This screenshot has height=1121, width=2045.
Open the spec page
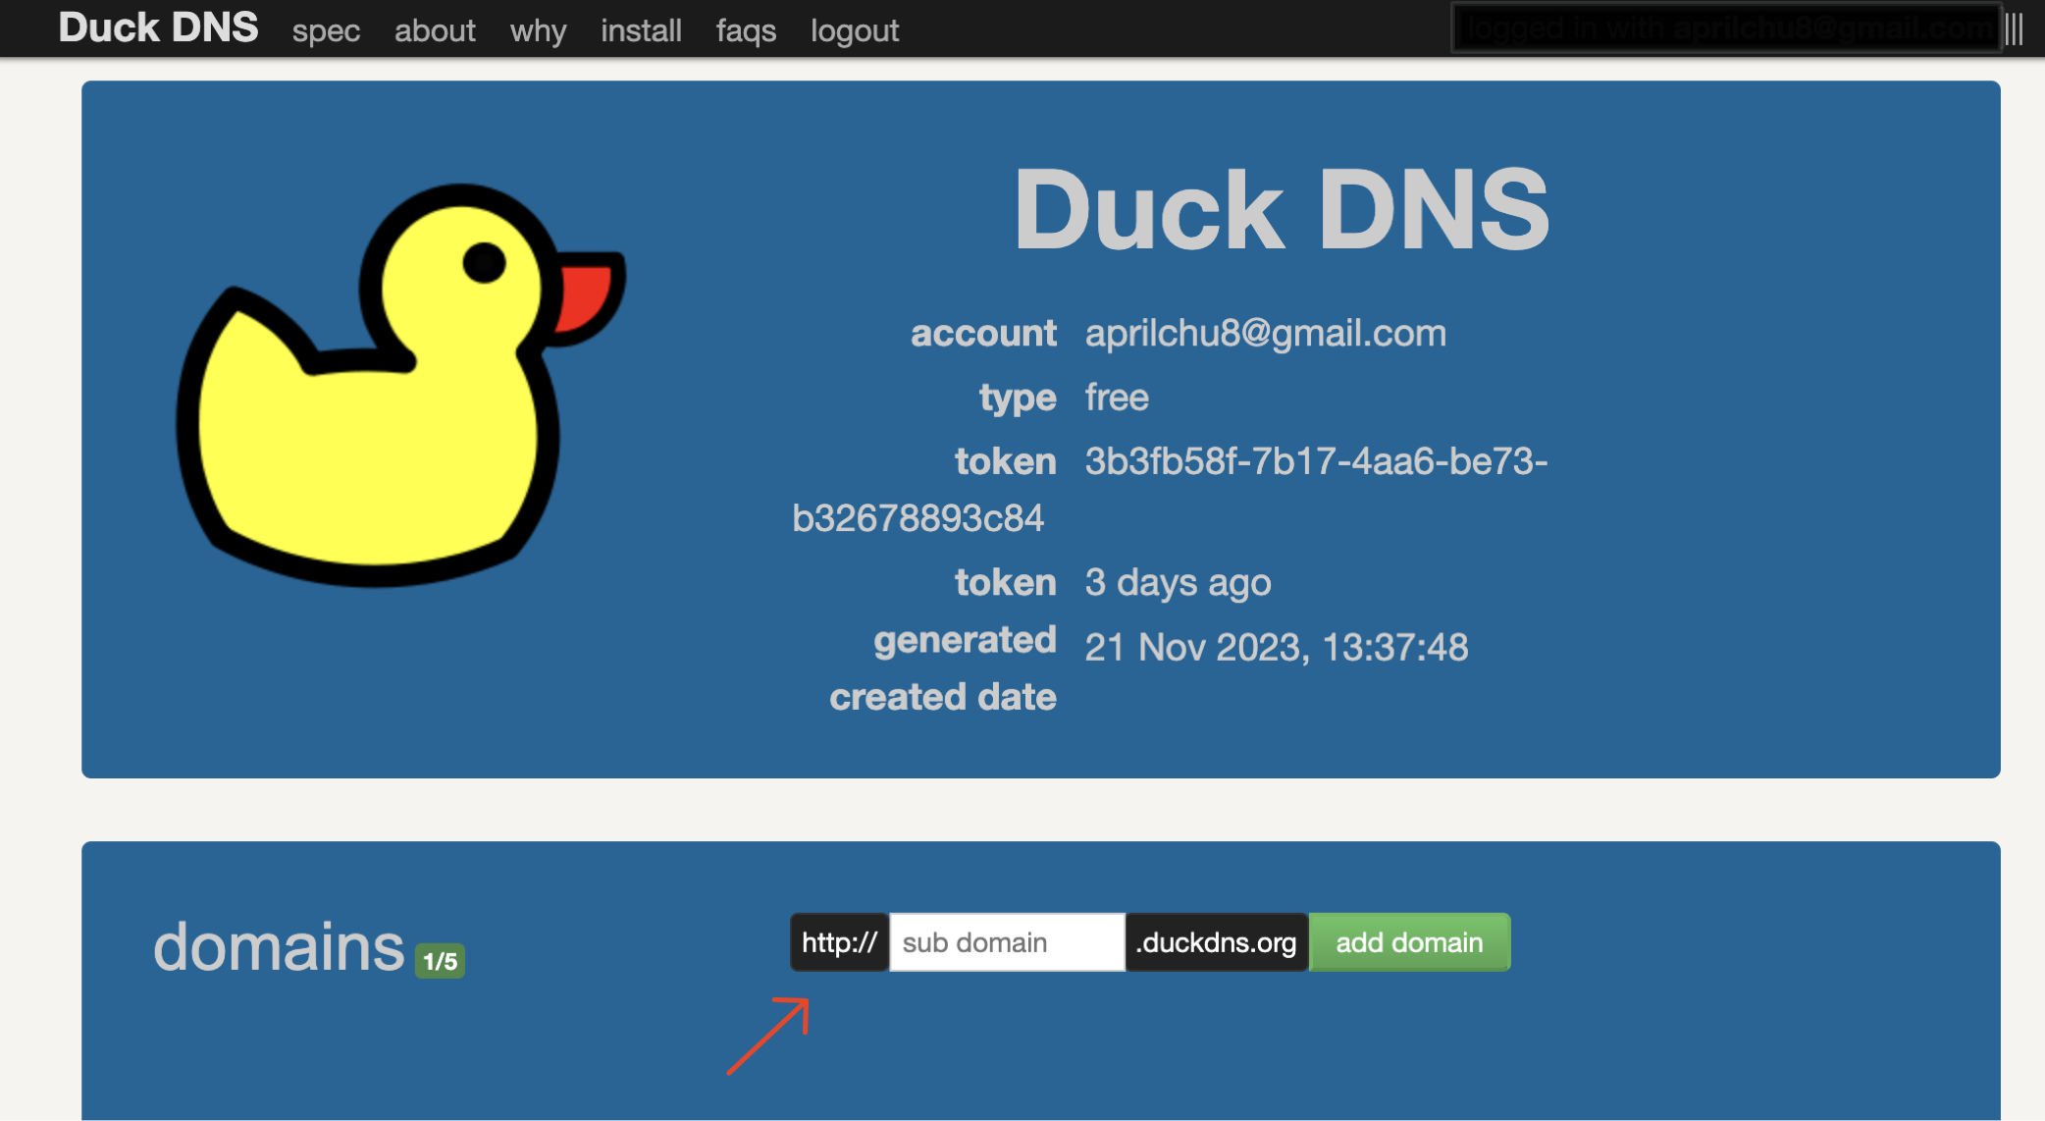point(326,31)
